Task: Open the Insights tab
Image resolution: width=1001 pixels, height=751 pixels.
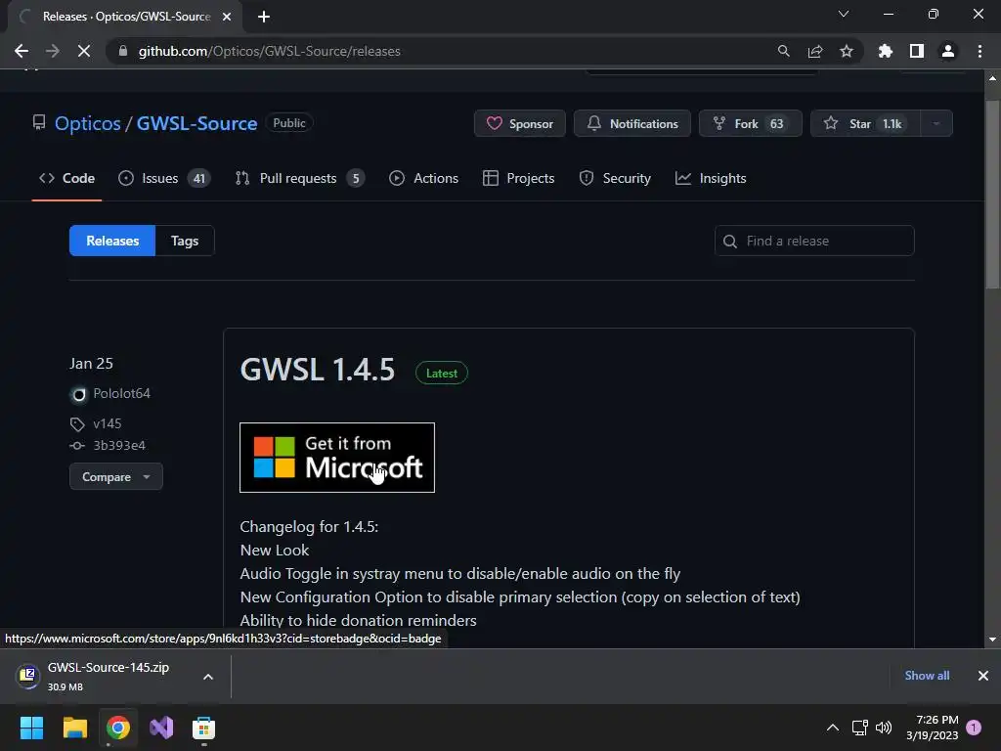Action: [x=711, y=178]
